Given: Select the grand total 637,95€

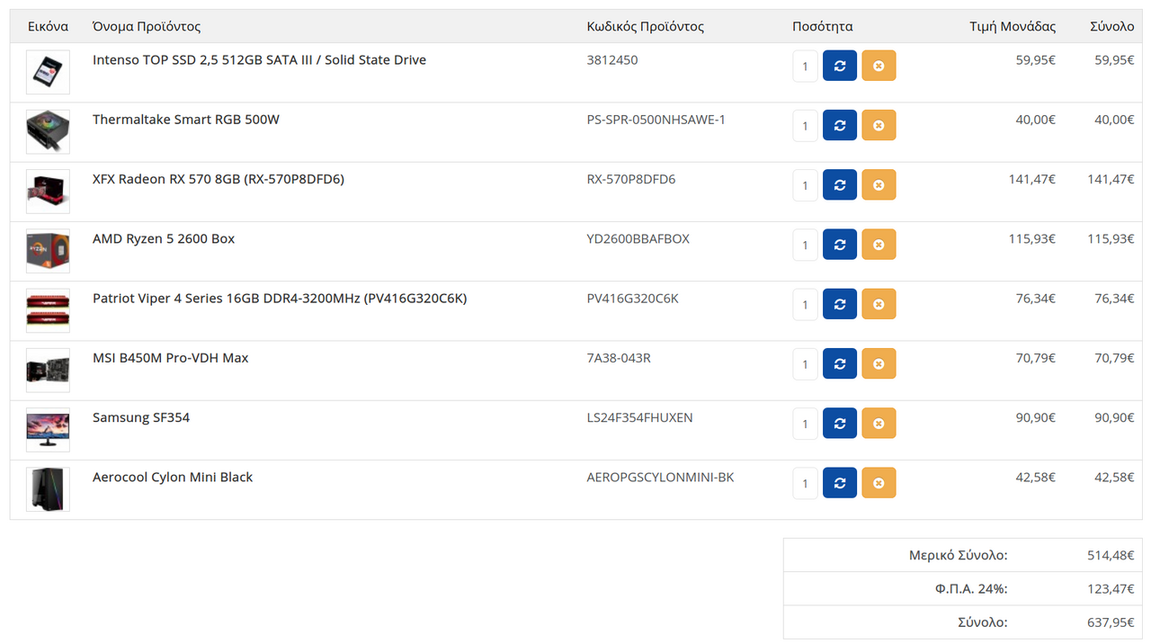Looking at the screenshot, I should pos(1111,622).
